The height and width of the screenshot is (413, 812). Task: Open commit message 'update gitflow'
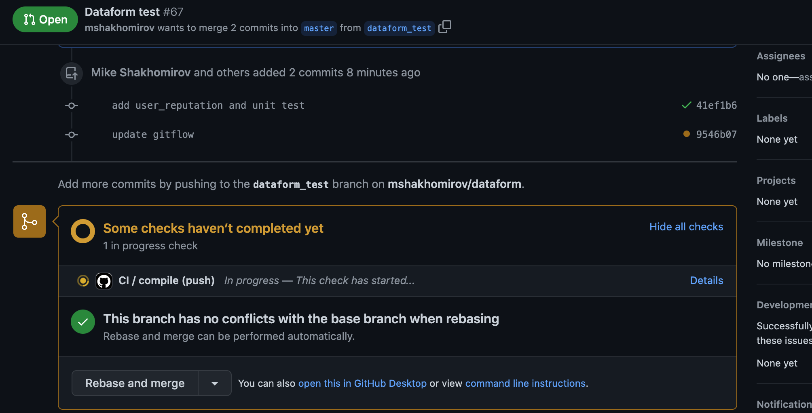(153, 134)
